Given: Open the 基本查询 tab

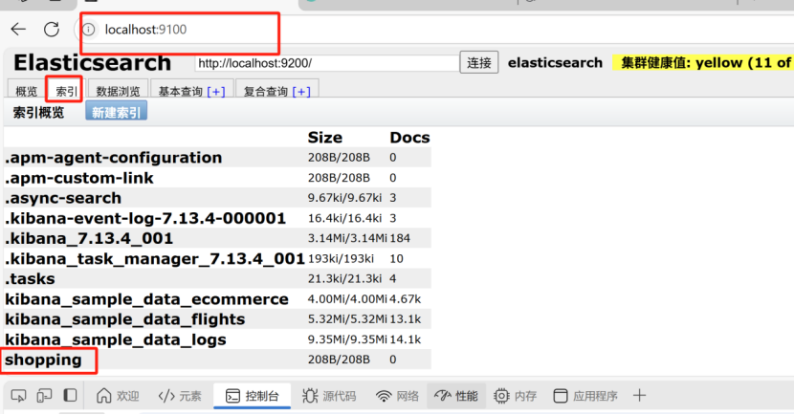Looking at the screenshot, I should 180,92.
